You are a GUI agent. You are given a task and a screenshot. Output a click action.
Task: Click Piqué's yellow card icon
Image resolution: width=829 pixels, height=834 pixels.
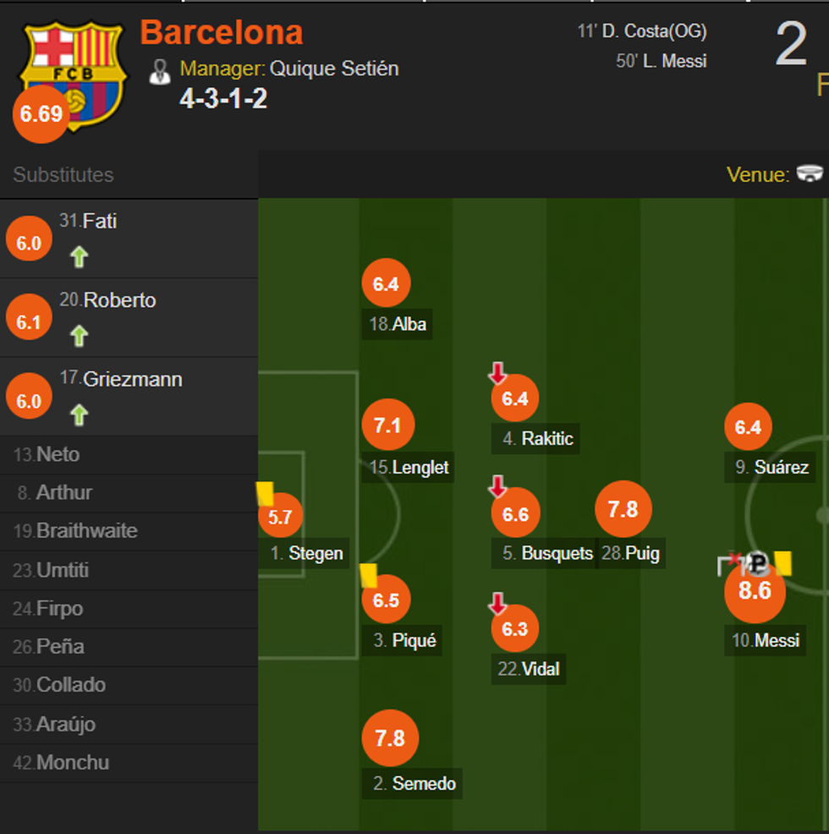pos(369,575)
